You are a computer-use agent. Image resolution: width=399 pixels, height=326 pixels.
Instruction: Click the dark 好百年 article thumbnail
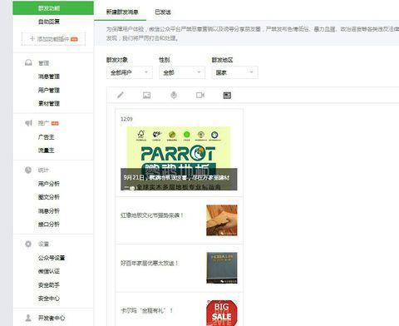[x=222, y=268]
